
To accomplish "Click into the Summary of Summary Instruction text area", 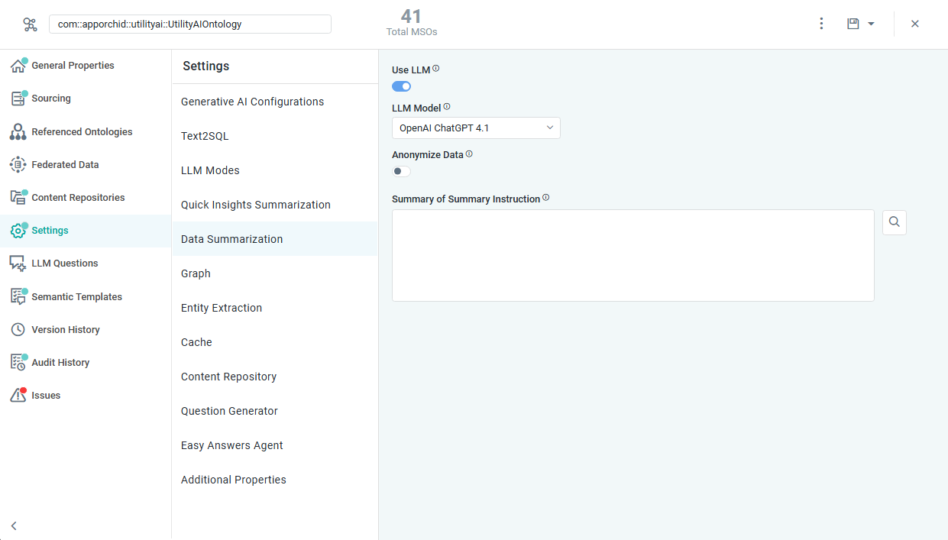I will (x=633, y=255).
